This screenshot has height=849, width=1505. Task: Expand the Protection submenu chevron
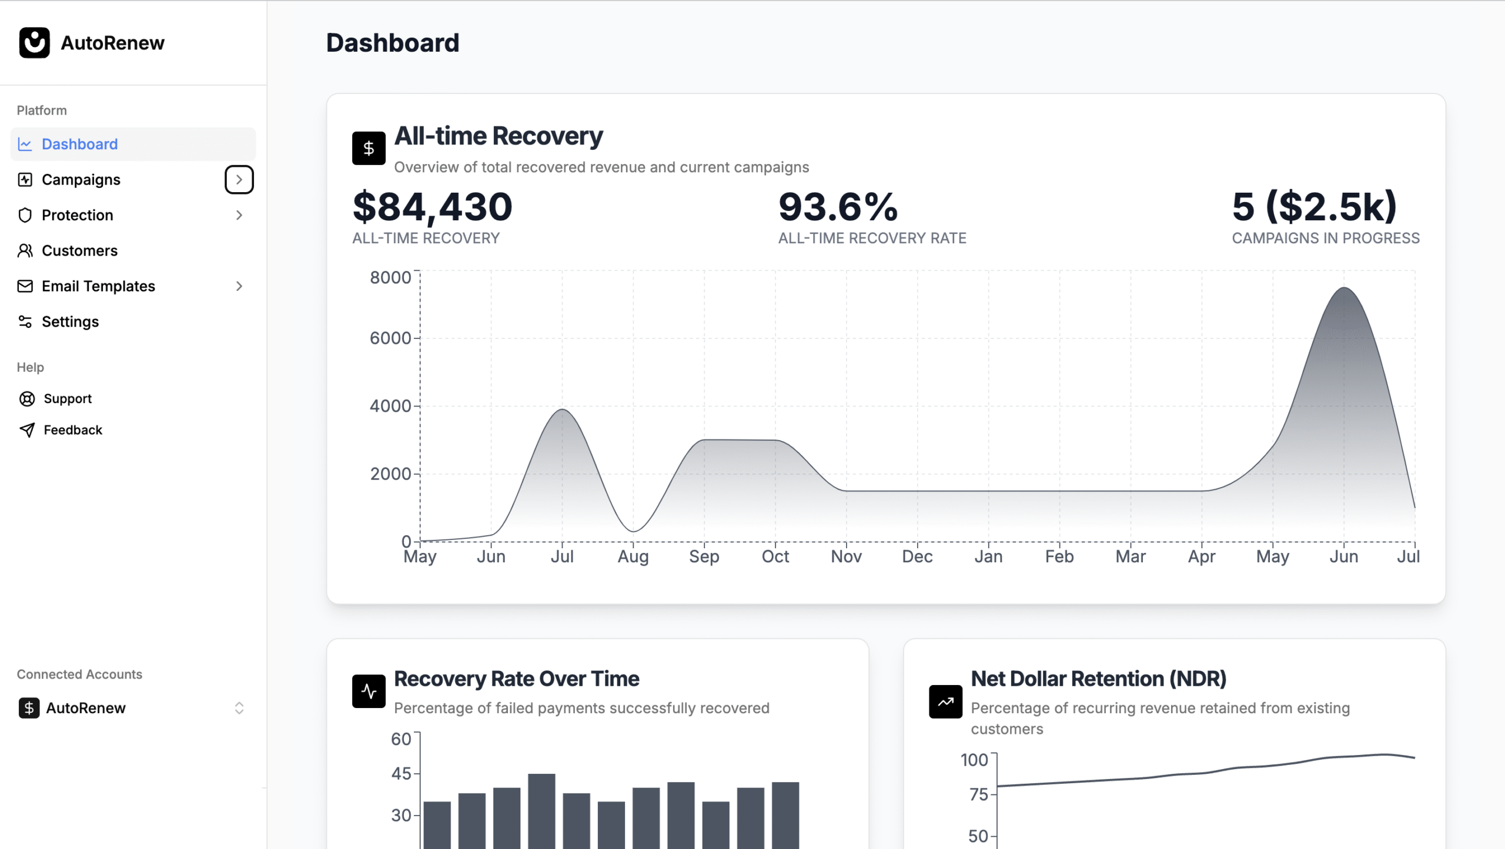239,215
